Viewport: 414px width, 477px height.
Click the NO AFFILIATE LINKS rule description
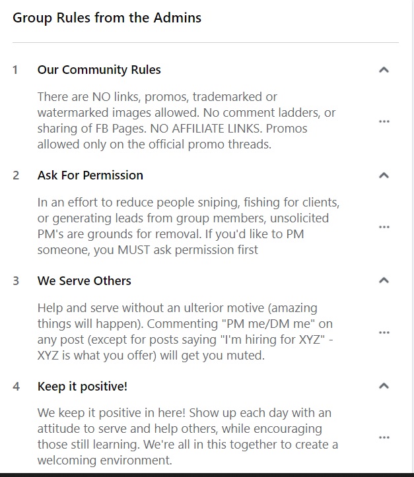click(186, 121)
